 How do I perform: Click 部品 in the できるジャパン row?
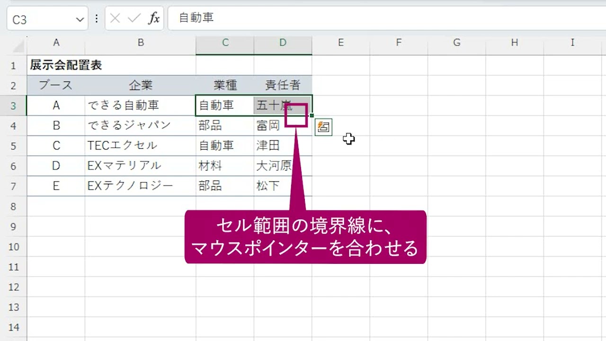coord(225,126)
